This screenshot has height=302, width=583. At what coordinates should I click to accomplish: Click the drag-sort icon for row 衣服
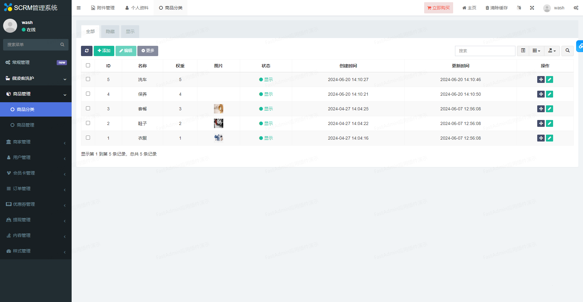tap(541, 138)
